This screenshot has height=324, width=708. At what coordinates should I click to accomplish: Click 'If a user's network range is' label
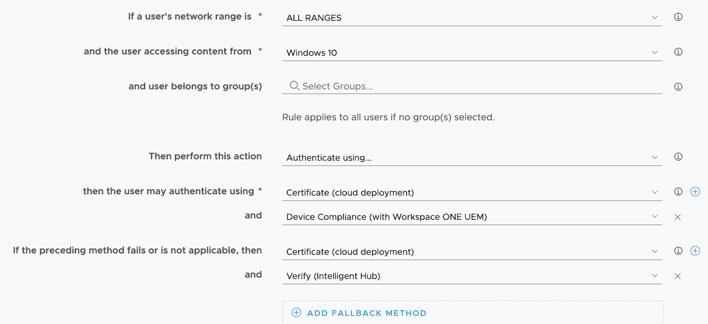[x=190, y=16]
